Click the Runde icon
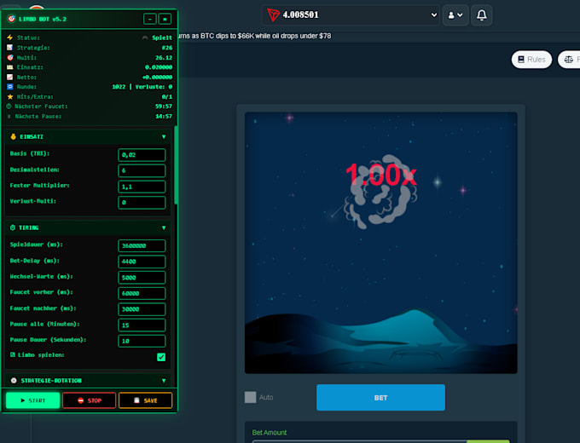This screenshot has width=580, height=443. [x=10, y=86]
